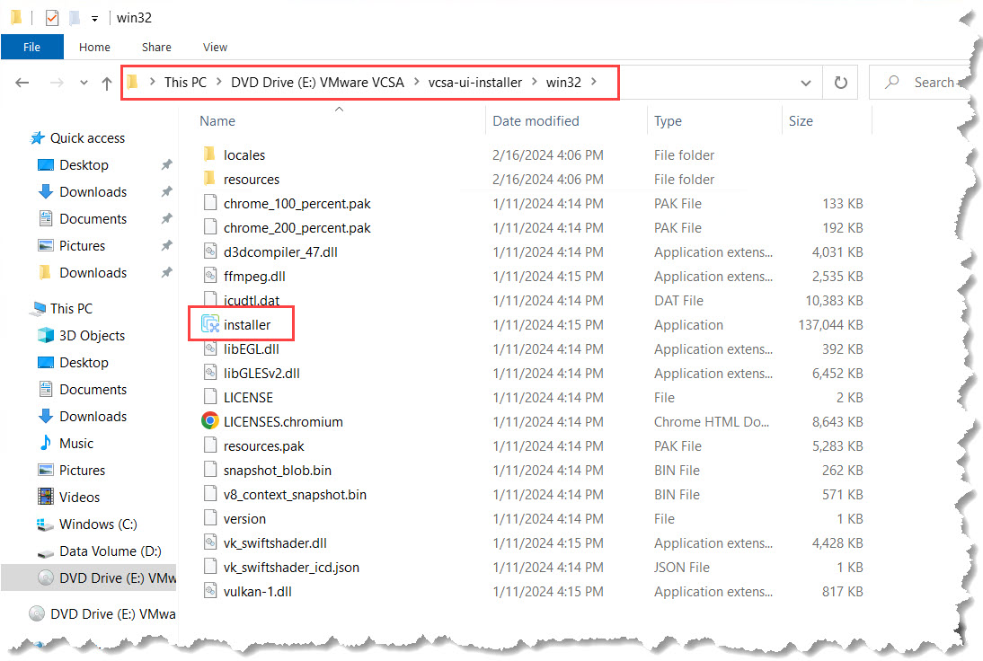Click the 'JSON File' type cell
The width and height of the screenshot is (983, 661).
[681, 568]
